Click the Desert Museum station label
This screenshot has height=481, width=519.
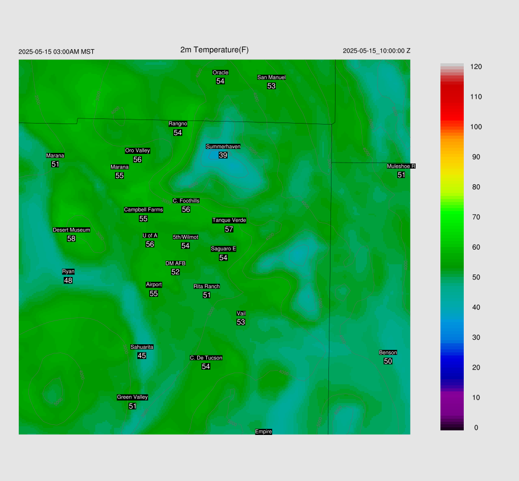[x=71, y=230]
